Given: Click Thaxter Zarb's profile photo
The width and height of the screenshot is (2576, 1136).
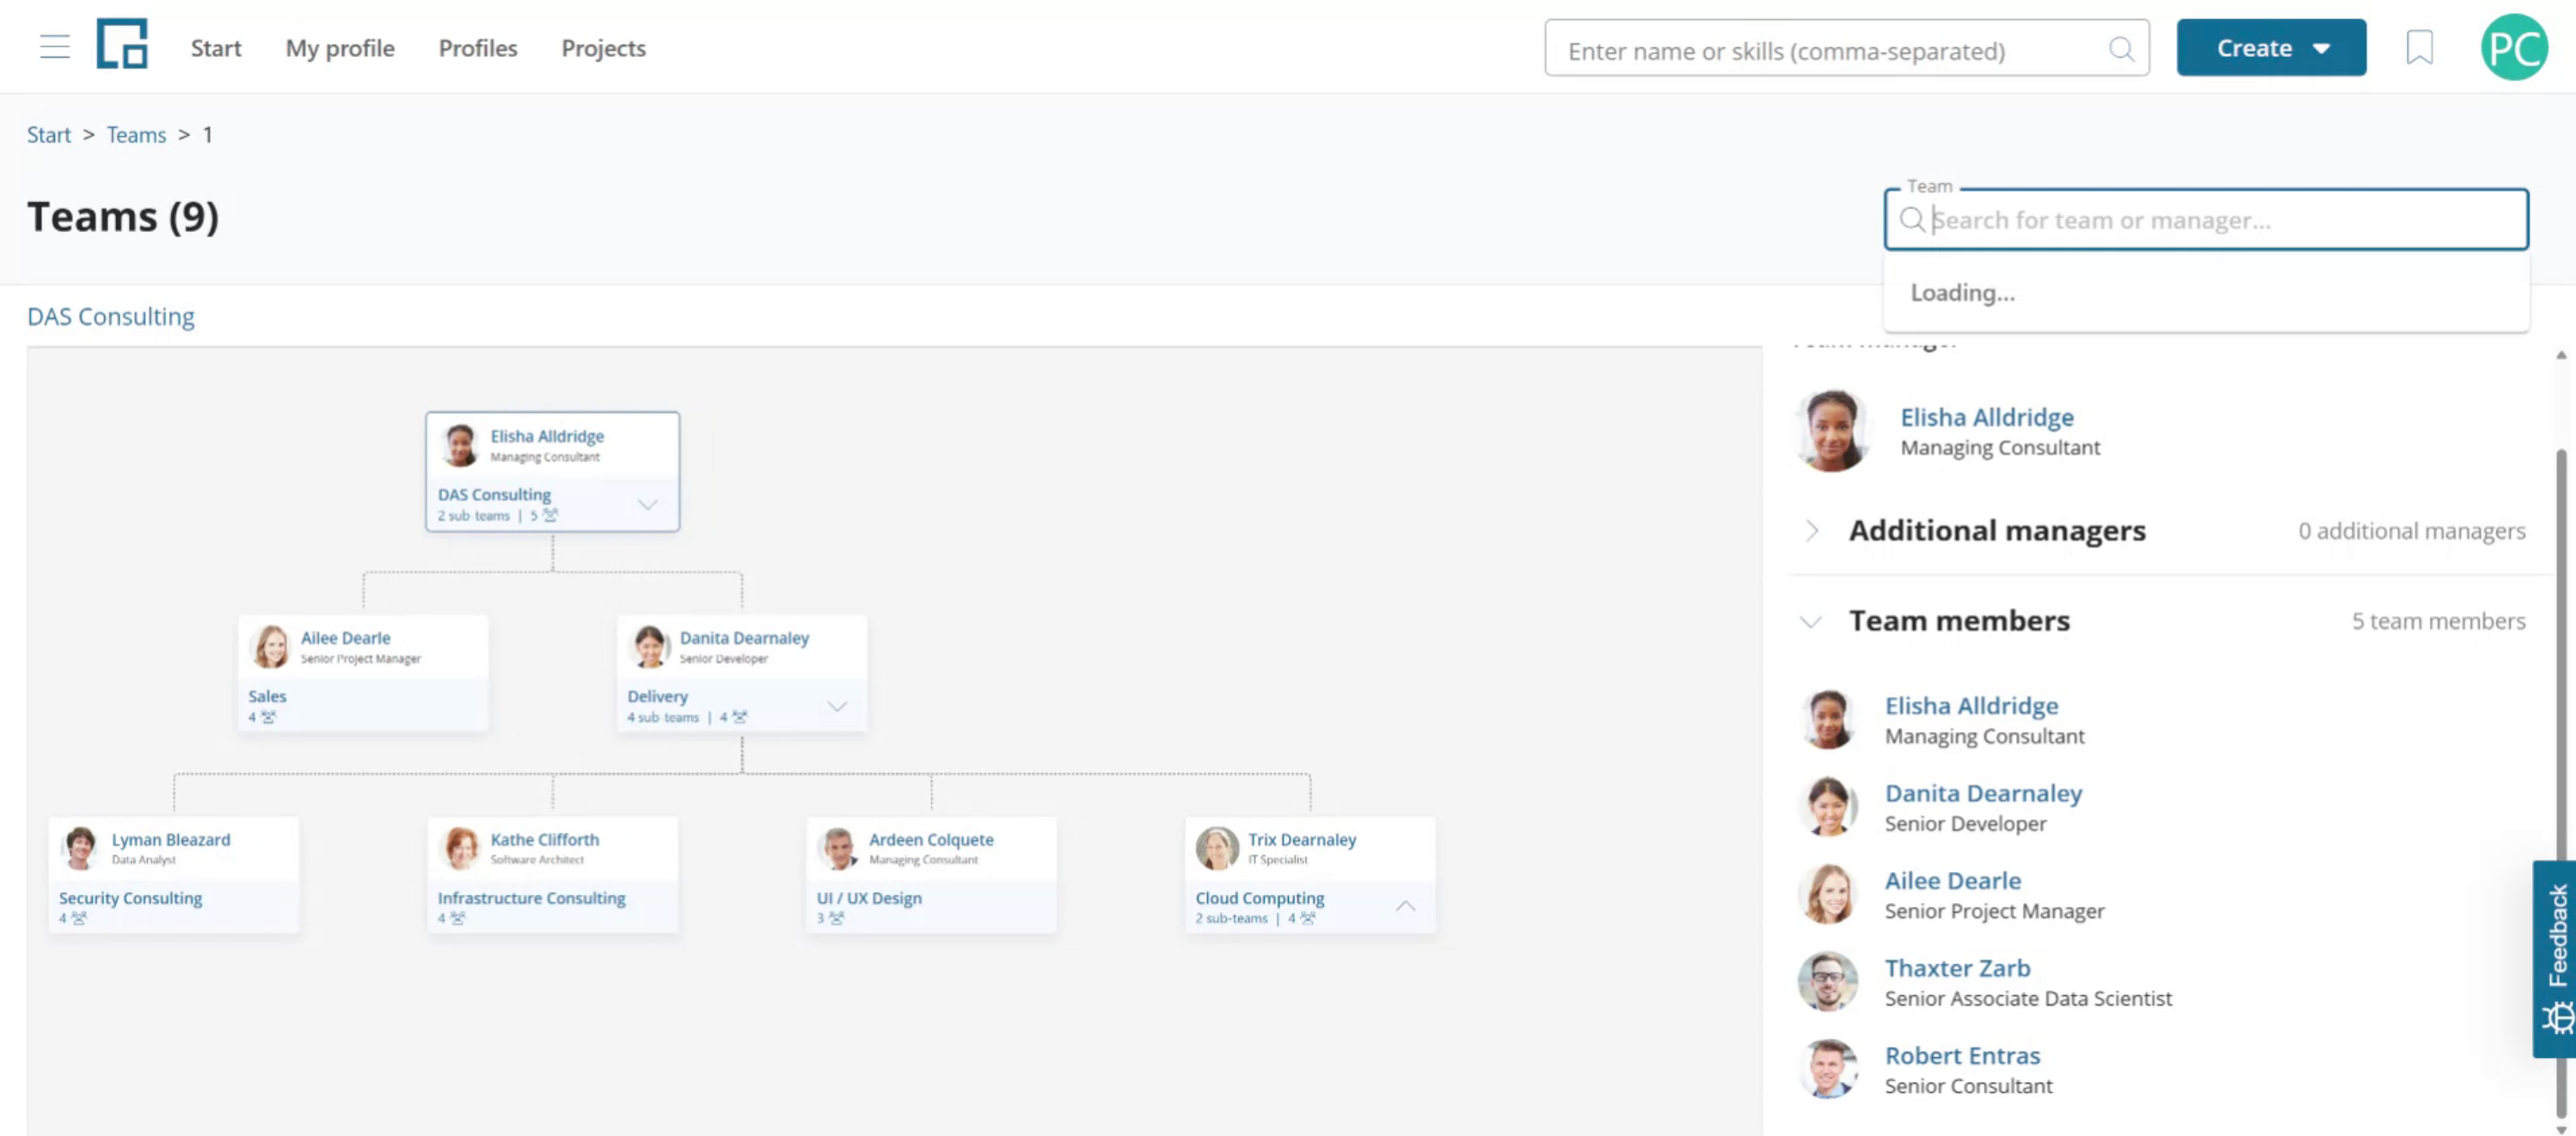Looking at the screenshot, I should click(1828, 981).
